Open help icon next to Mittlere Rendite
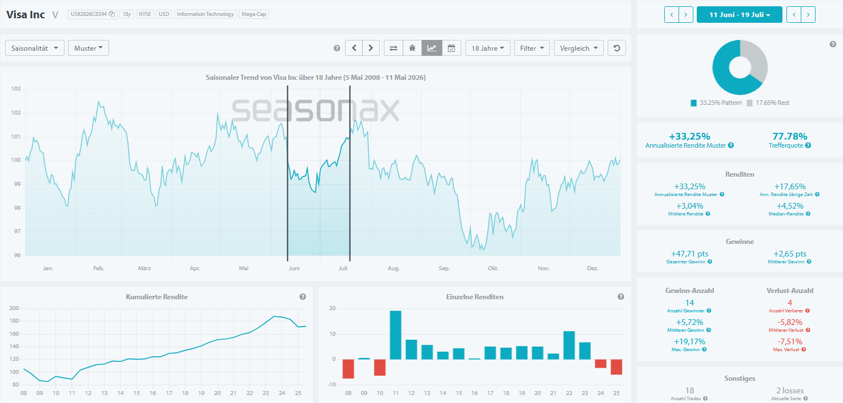 tap(708, 214)
